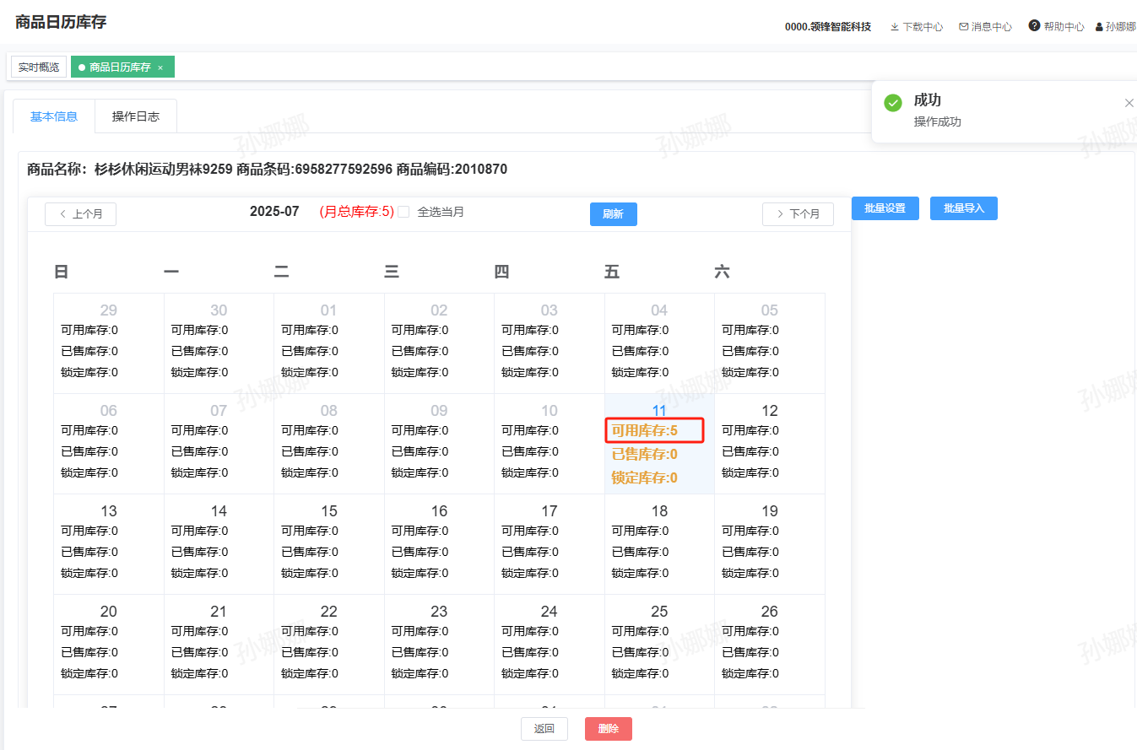
Task: Close the 商品日历库存 page tab
Action: coord(160,67)
